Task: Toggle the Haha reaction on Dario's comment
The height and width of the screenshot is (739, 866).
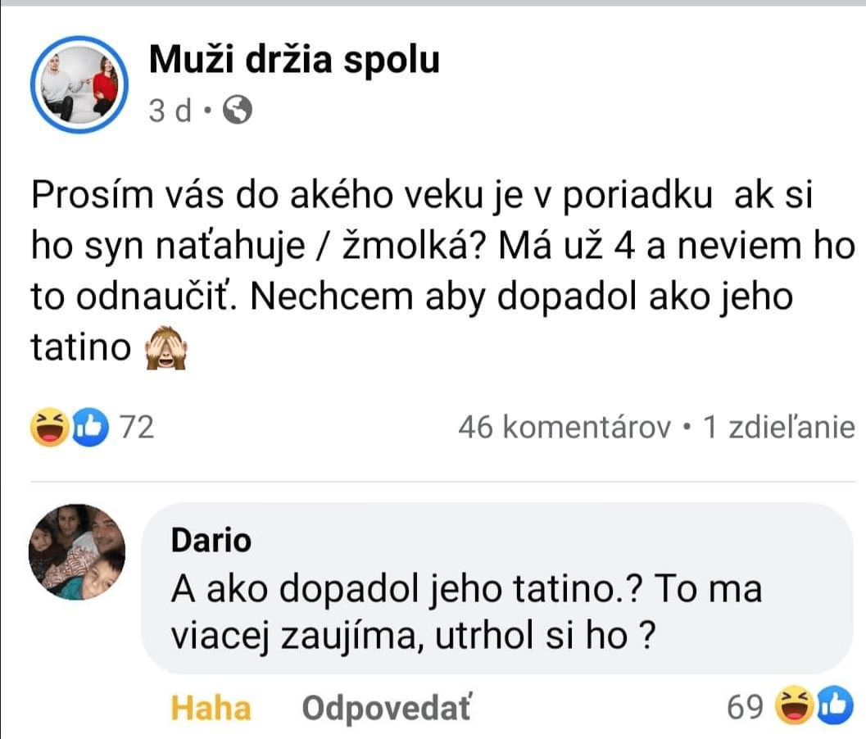Action: click(211, 708)
